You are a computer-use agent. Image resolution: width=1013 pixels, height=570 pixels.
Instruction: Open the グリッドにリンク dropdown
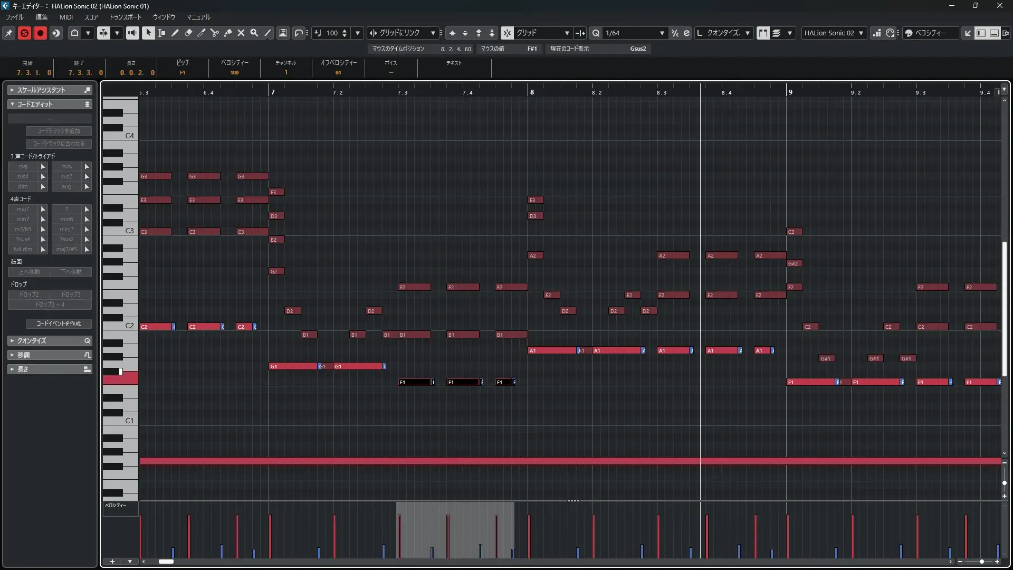pyautogui.click(x=433, y=33)
